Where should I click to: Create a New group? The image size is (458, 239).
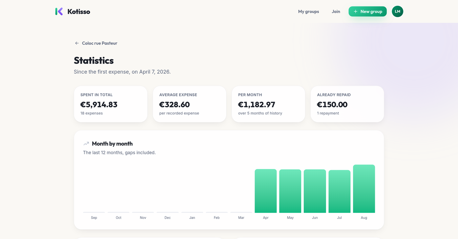[368, 11]
